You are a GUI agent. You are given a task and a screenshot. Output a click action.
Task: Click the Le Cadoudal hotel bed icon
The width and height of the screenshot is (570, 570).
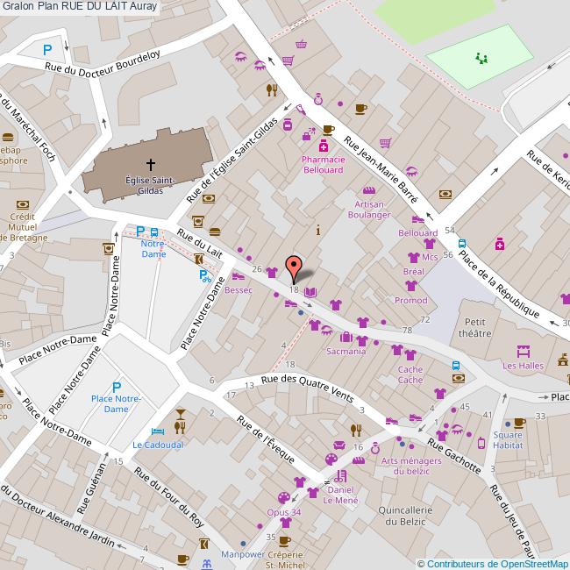click(157, 431)
